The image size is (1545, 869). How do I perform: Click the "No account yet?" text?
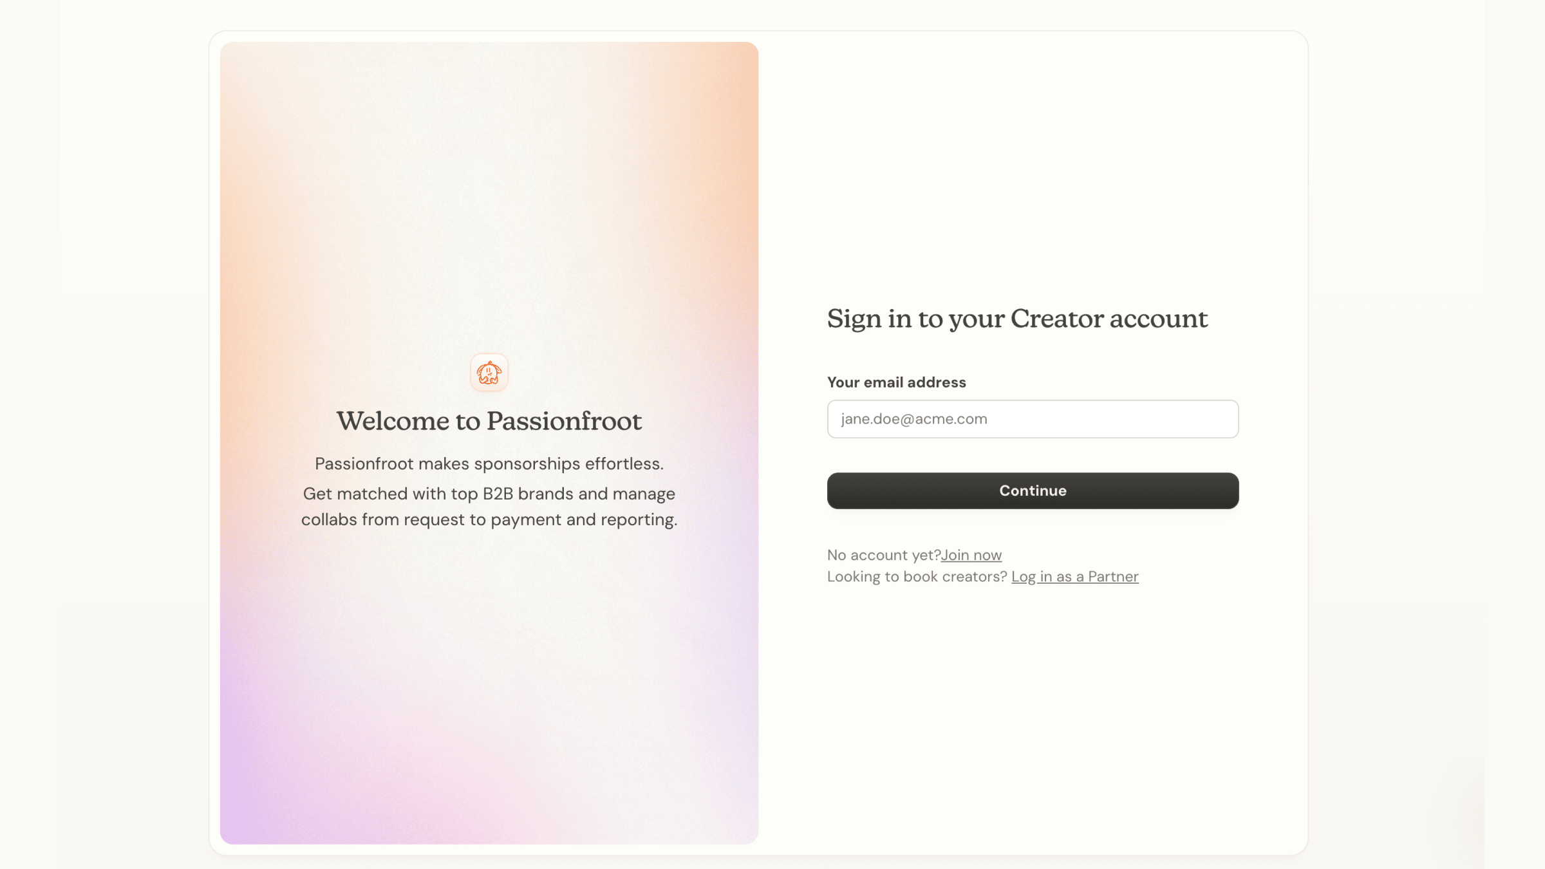[883, 555]
